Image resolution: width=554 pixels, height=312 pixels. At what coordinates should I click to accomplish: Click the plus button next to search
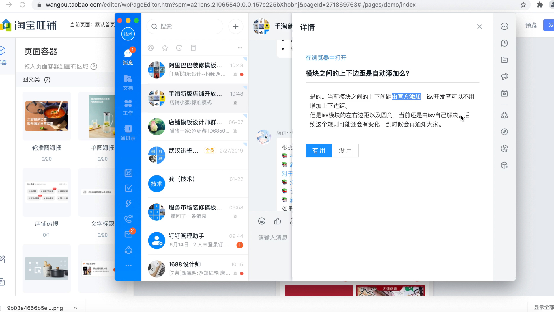[x=236, y=26]
